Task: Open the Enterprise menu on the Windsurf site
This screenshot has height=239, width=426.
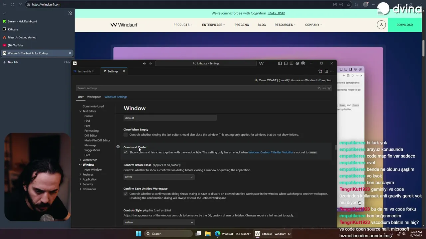Action: (x=213, y=25)
